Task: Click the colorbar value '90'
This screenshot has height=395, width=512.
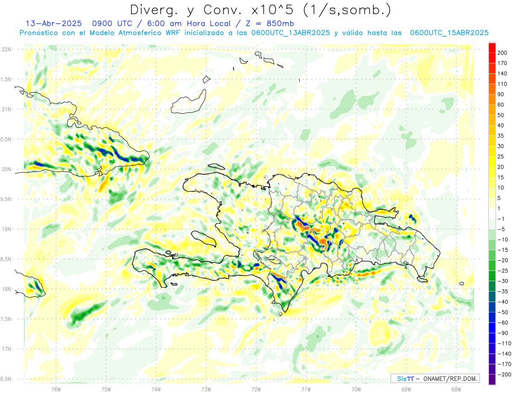Action: point(501,94)
